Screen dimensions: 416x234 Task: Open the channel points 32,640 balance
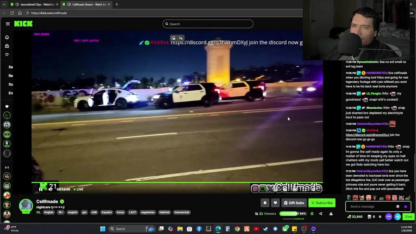point(355,217)
